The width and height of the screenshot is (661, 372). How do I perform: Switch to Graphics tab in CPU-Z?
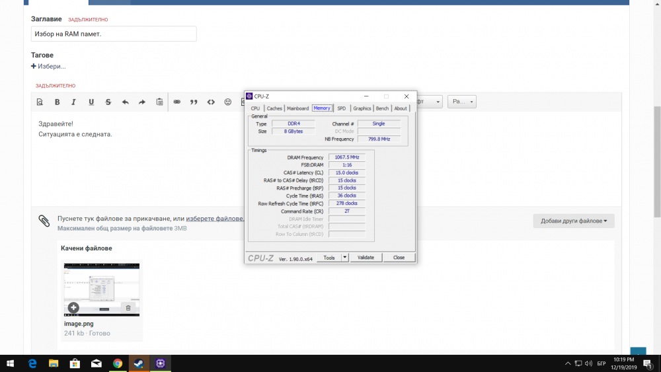tap(362, 108)
